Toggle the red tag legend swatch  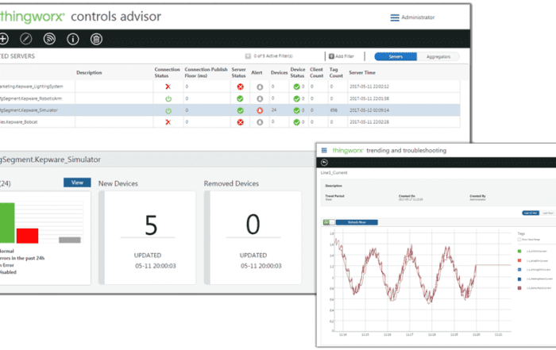tap(519, 260)
